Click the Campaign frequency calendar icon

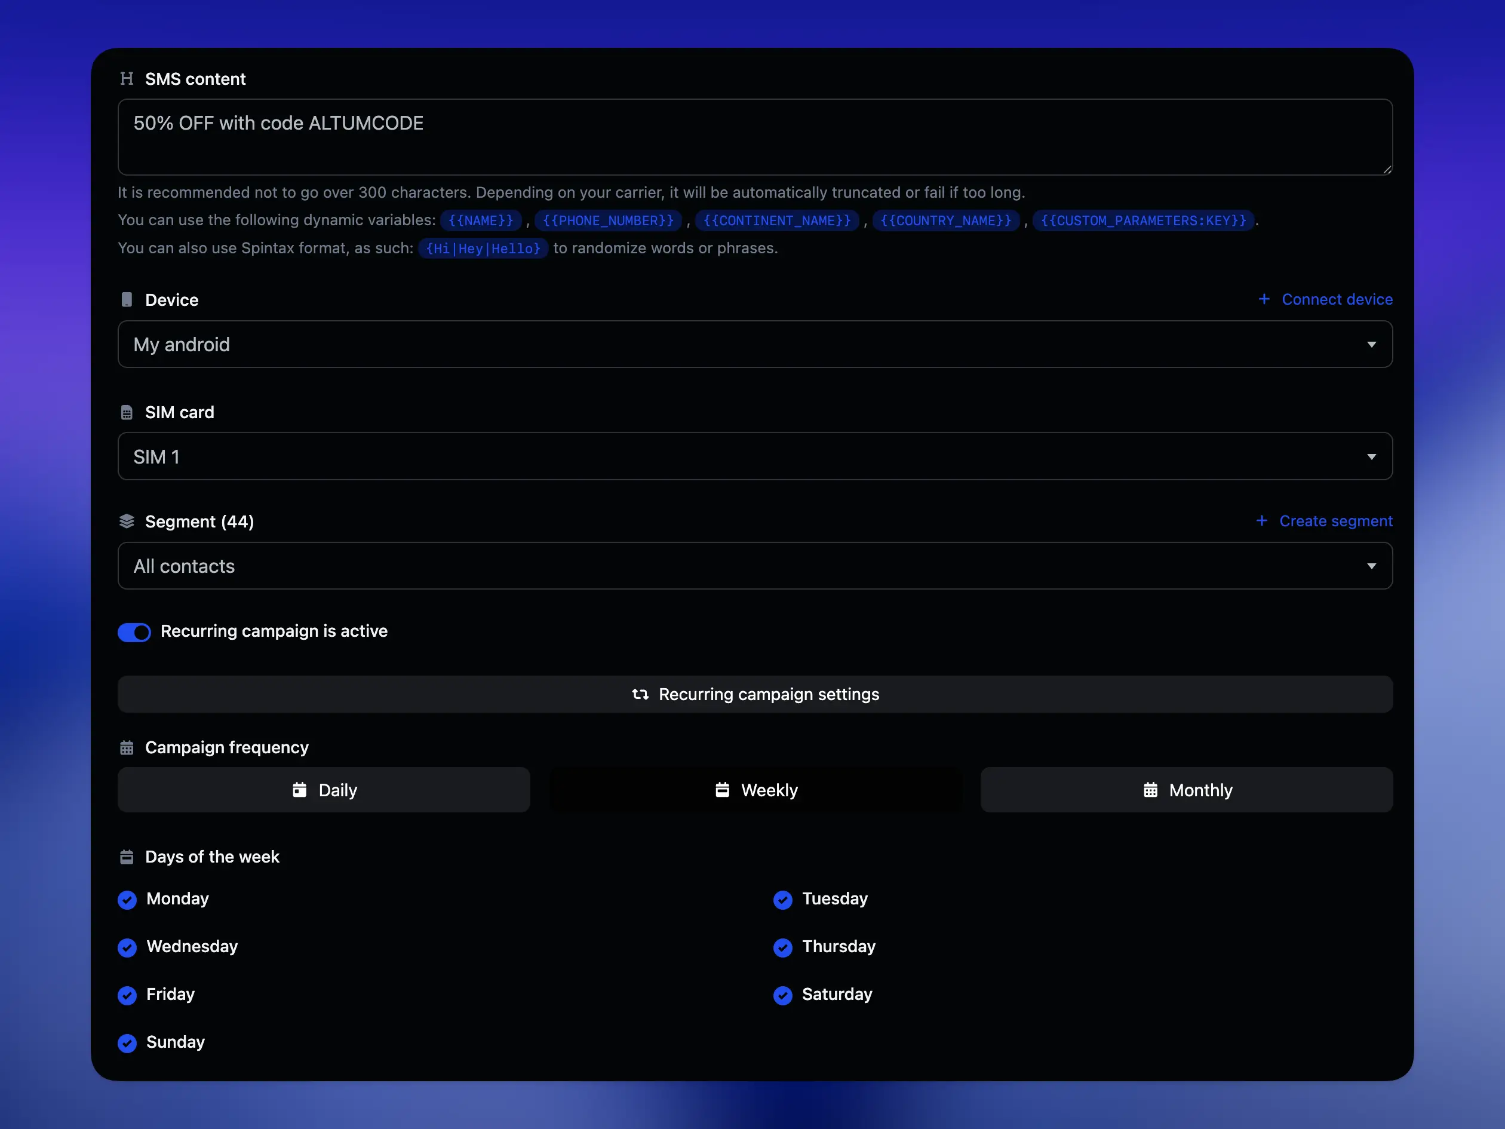pos(127,748)
